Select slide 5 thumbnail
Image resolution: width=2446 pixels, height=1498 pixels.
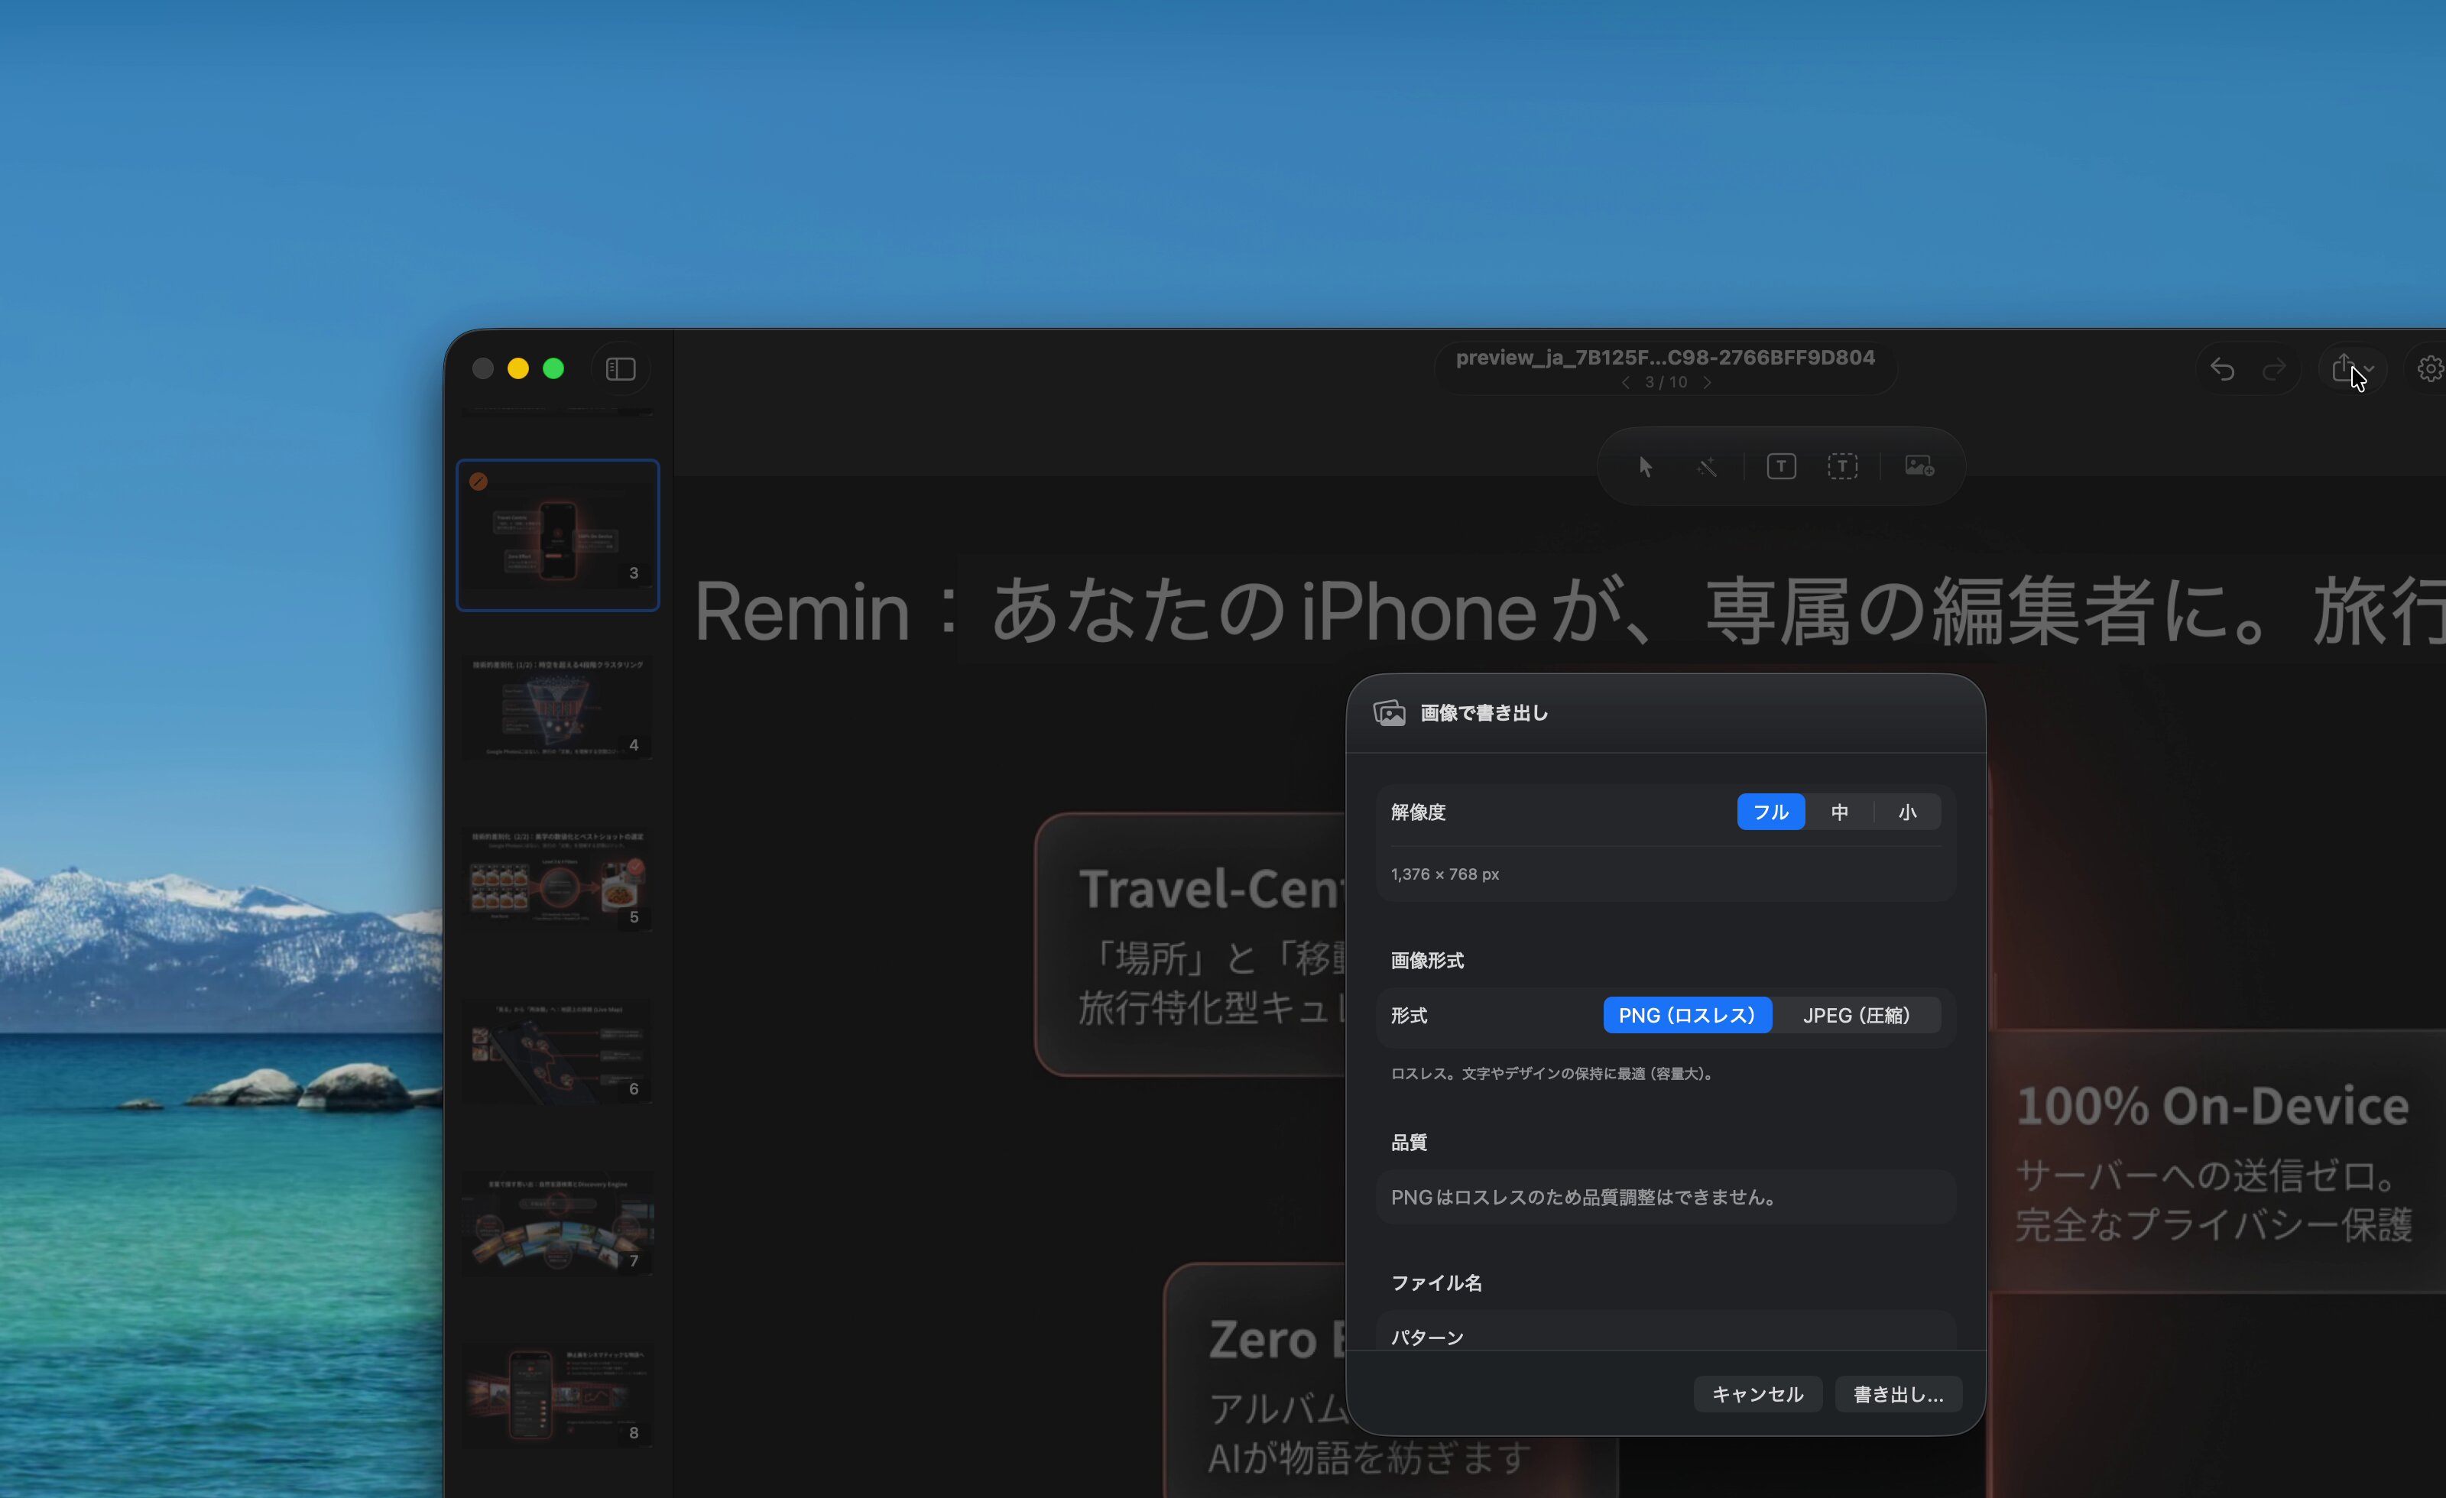pyautogui.click(x=558, y=880)
